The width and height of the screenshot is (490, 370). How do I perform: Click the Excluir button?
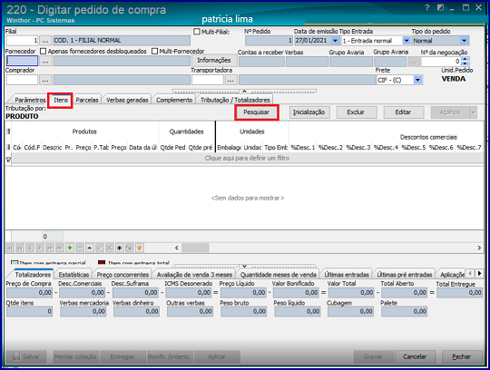click(x=356, y=112)
